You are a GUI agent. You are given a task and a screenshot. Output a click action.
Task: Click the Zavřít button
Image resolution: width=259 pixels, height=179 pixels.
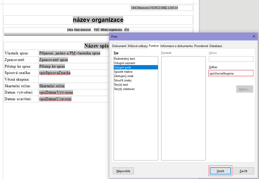[x=243, y=171]
